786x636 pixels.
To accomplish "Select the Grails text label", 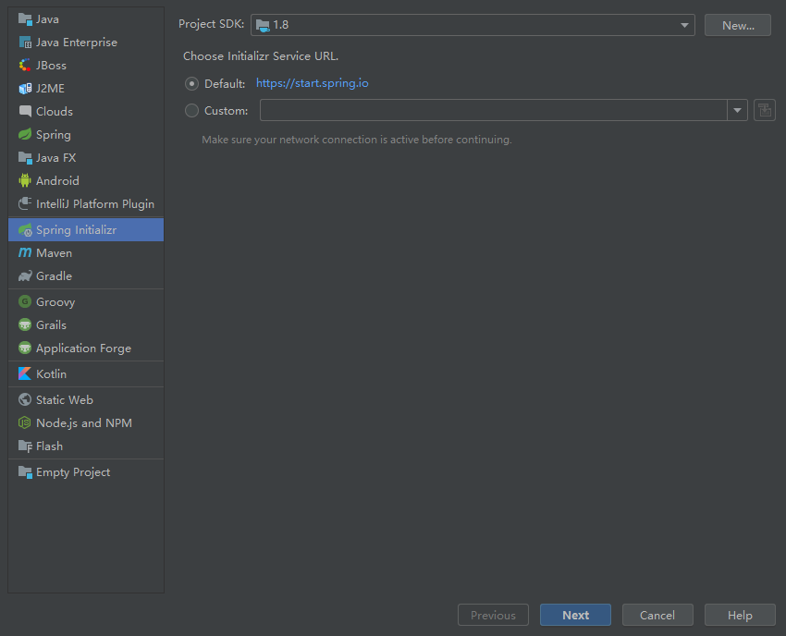I will point(51,325).
